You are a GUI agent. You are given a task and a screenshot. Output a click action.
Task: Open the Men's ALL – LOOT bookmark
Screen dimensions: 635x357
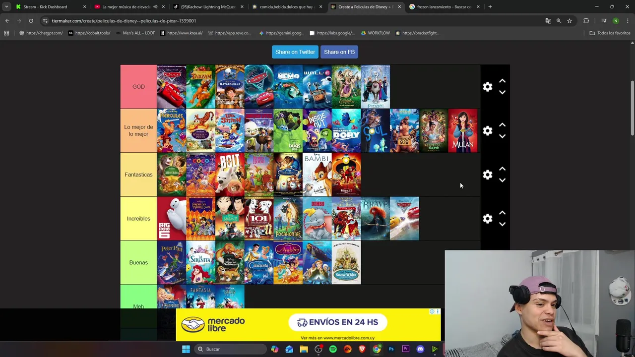pyautogui.click(x=135, y=33)
